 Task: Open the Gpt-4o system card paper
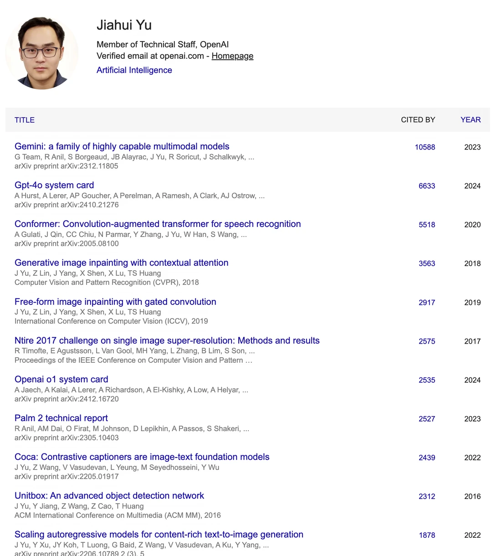tap(54, 185)
